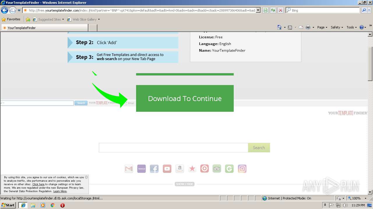
Task: Click the Action Center flag tray icon
Action: (x=331, y=205)
